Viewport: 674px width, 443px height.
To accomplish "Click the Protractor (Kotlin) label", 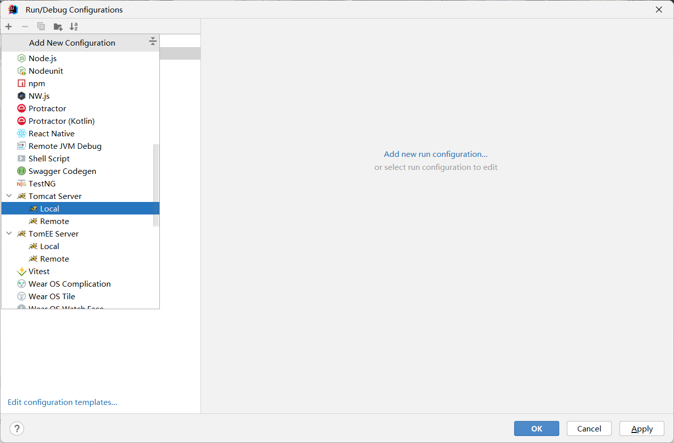I will (x=62, y=121).
